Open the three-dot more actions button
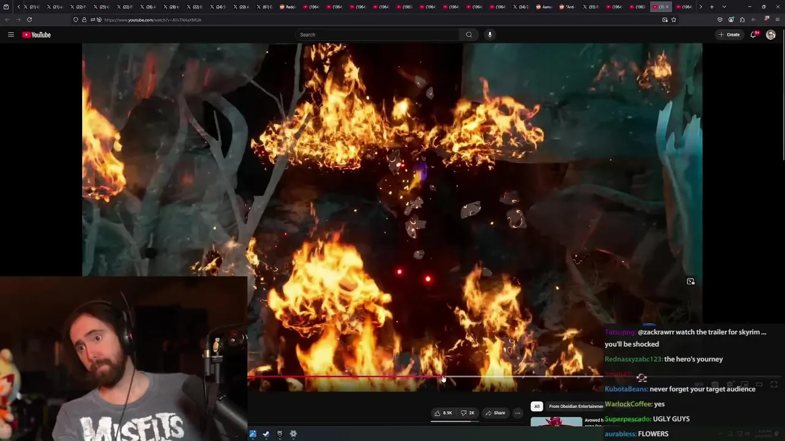This screenshot has width=785, height=441. pyautogui.click(x=518, y=413)
